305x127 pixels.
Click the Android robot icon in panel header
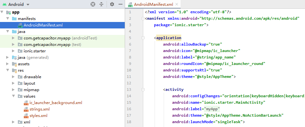[5, 4]
